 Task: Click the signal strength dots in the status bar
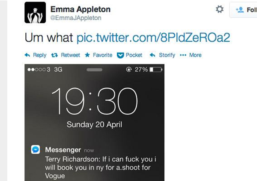click(x=37, y=70)
